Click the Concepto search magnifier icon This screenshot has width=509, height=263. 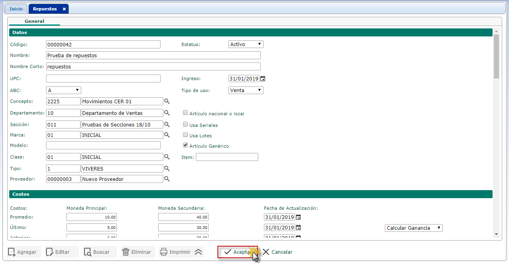[167, 102]
